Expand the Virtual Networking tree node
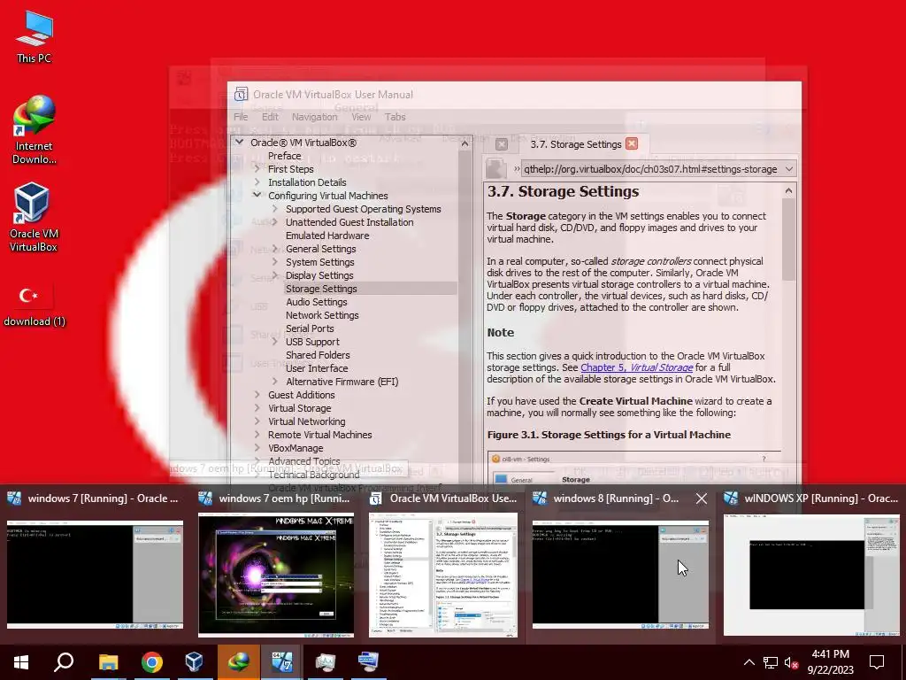Image resolution: width=906 pixels, height=680 pixels. pyautogui.click(x=257, y=421)
